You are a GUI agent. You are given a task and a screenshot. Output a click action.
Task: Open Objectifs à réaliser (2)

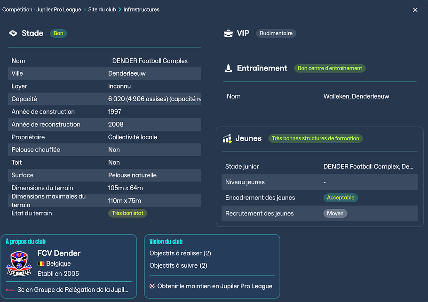[x=180, y=253]
